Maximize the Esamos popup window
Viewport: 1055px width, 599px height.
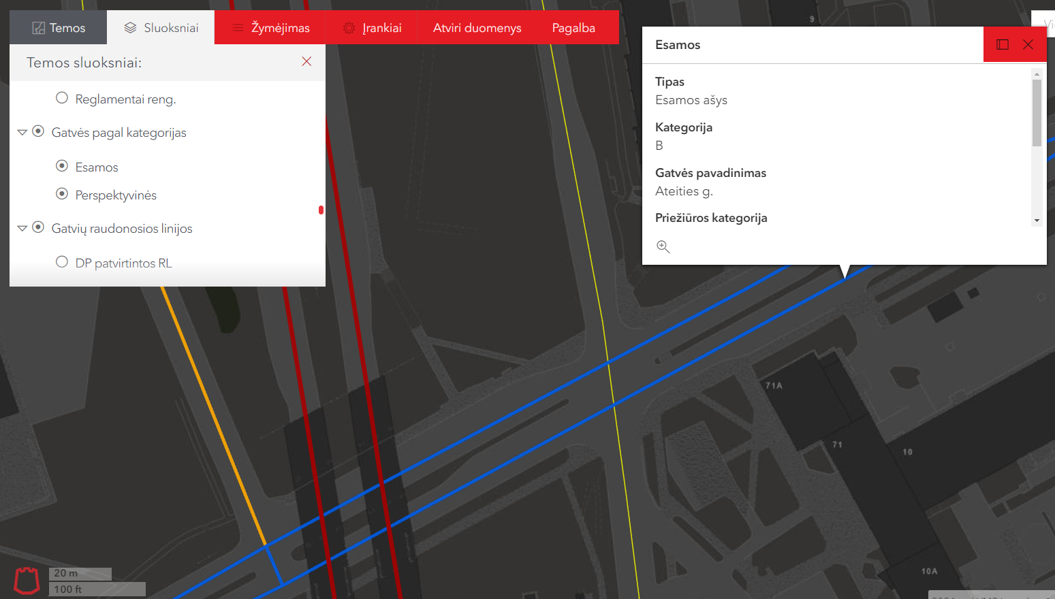point(1003,45)
